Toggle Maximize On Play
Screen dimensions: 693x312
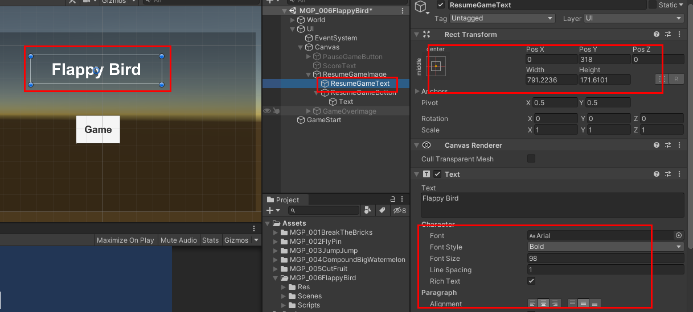(x=125, y=240)
